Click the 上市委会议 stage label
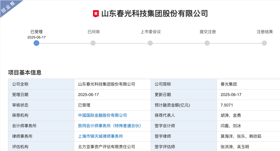The image size is (280, 151). click(x=151, y=32)
